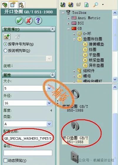118x165 pixels.
Task: Select 按零件号列举 radio button
Action: click(6, 44)
